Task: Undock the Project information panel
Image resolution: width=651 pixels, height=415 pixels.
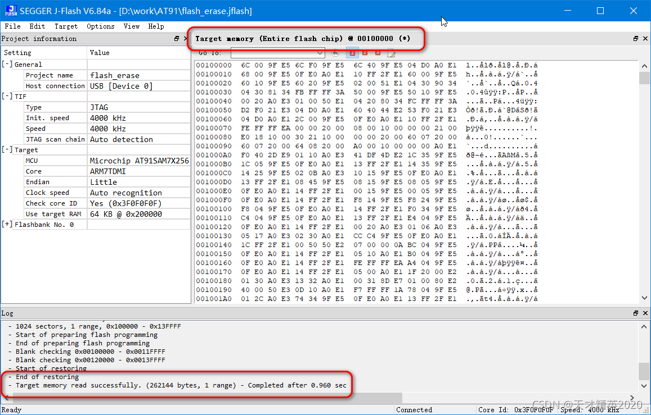Action: pyautogui.click(x=177, y=39)
